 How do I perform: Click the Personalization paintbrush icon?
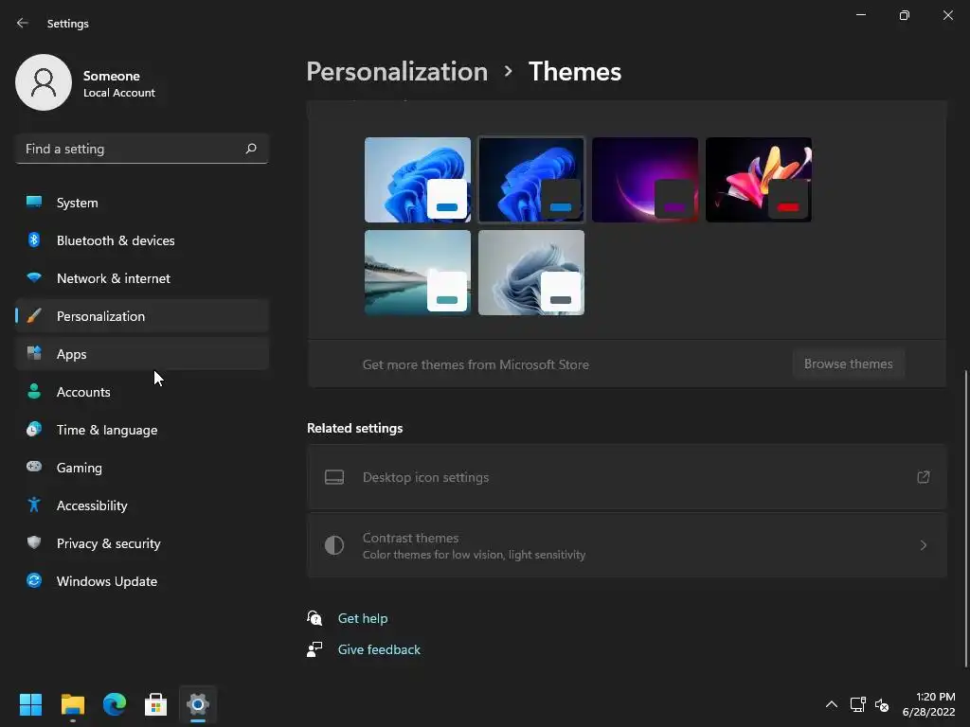tap(34, 316)
